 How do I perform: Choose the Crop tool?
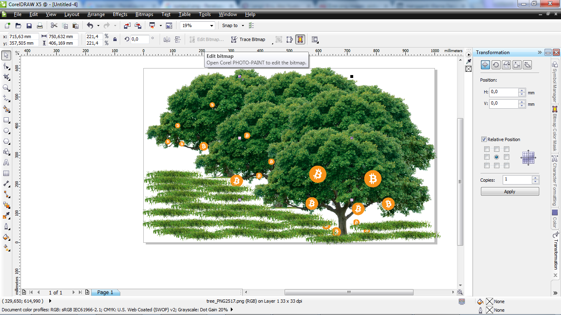(6, 77)
